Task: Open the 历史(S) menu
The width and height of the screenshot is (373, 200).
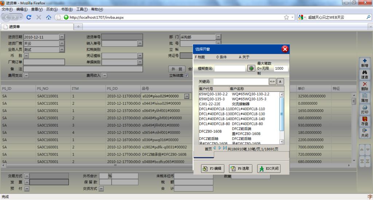Action: click(52, 9)
